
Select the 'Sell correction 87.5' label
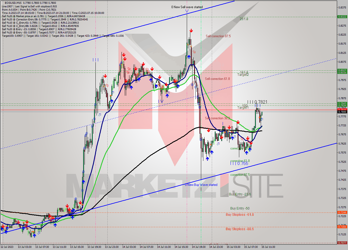click(x=218, y=36)
